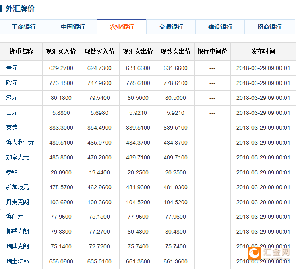The image size is (296, 269).
Task: Click the 发布时间 column header
Action: point(263,52)
